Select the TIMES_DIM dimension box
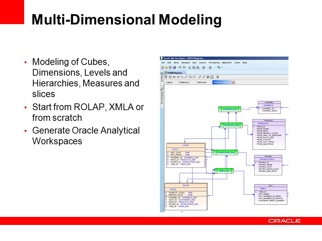The image size is (322, 241). pos(224,171)
